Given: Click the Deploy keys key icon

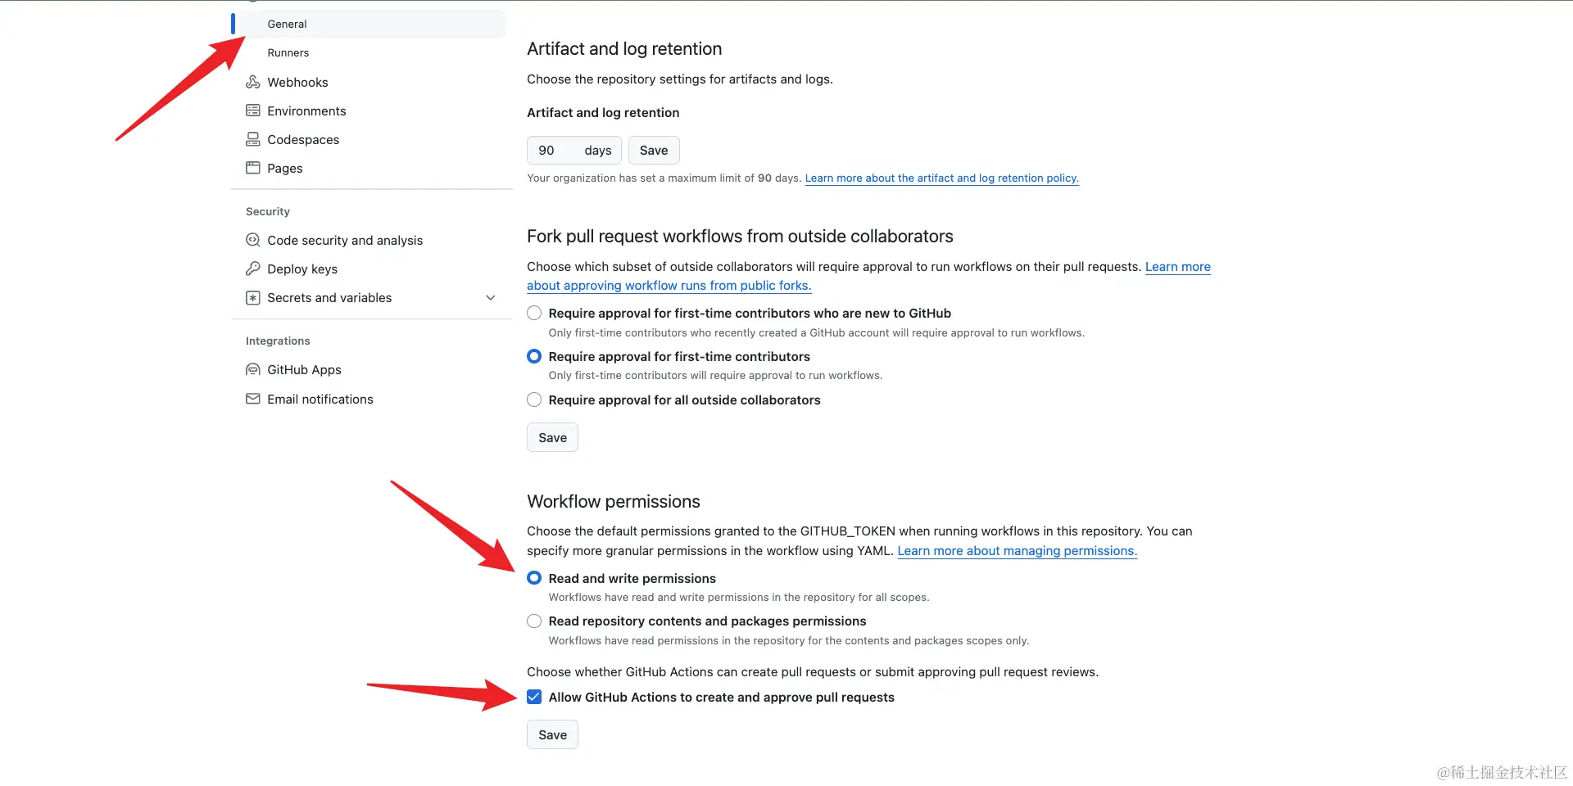Looking at the screenshot, I should tap(253, 269).
